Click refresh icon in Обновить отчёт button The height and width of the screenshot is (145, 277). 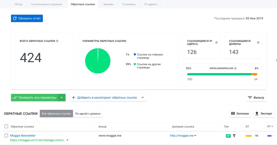[15, 18]
